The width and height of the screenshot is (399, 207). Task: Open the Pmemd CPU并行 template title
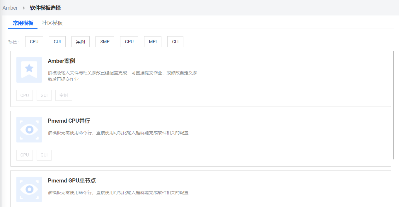[x=69, y=121]
